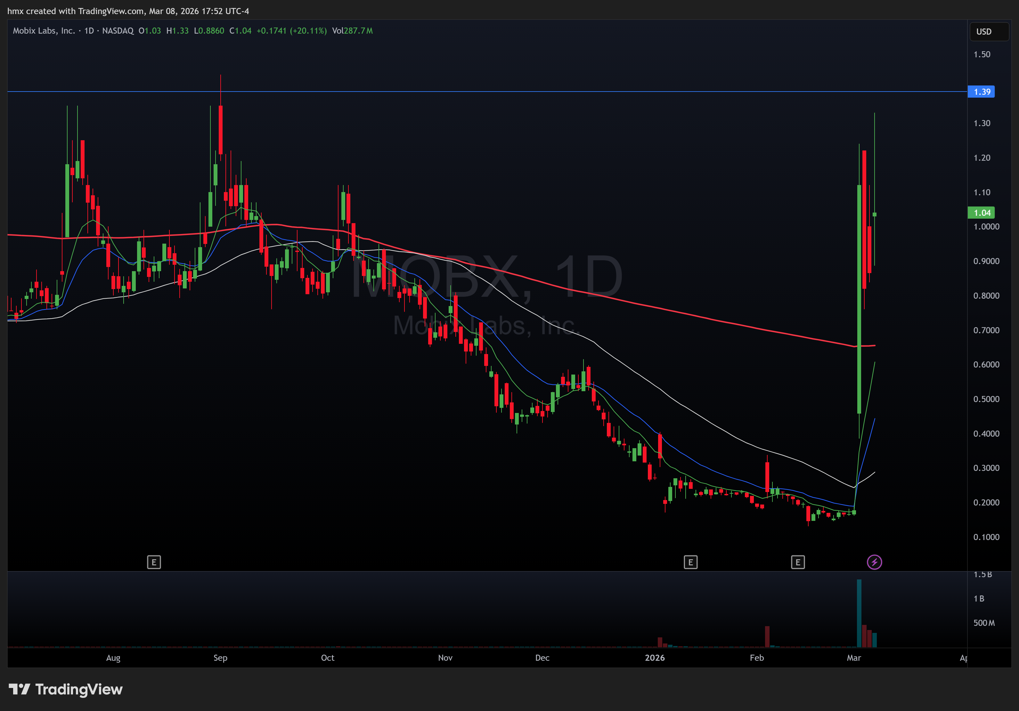The height and width of the screenshot is (711, 1019).
Task: Click the Mobix Labs, Inc. symbol title
Action: coord(44,31)
